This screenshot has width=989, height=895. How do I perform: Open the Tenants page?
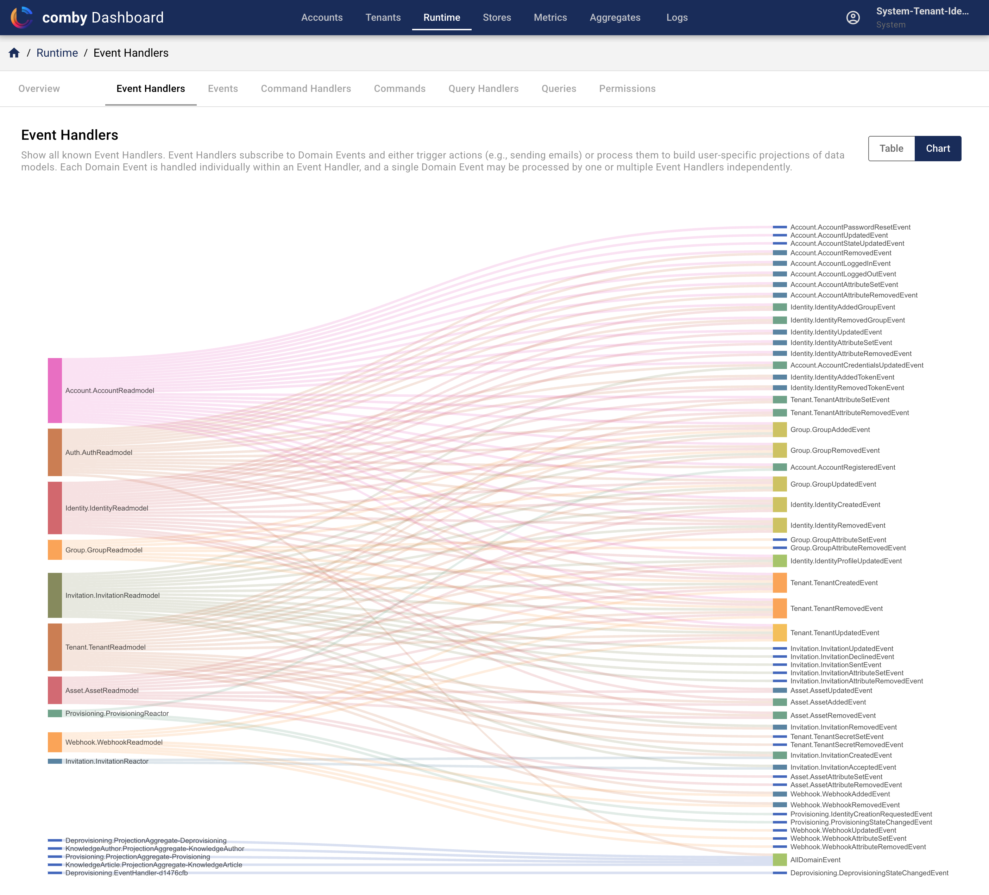(383, 17)
